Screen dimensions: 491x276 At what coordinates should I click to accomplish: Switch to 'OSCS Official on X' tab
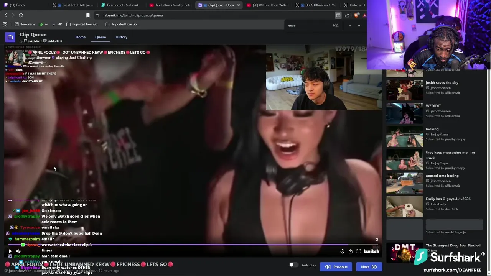tap(316, 5)
